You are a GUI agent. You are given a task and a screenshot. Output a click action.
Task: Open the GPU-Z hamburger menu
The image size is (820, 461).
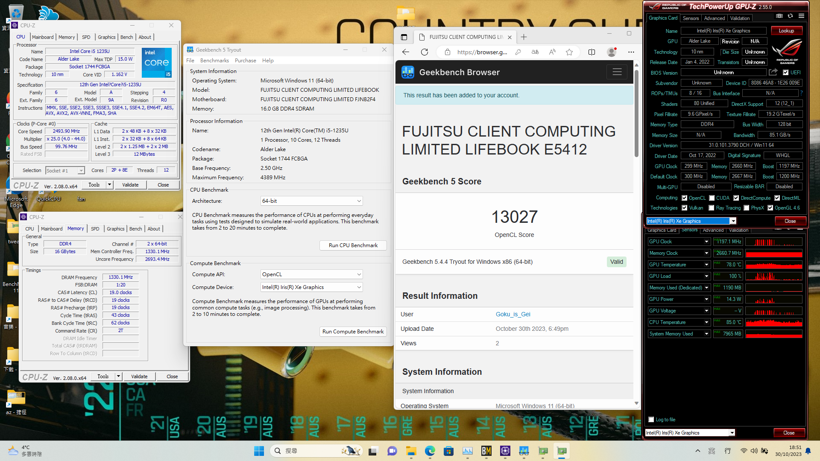click(x=801, y=16)
